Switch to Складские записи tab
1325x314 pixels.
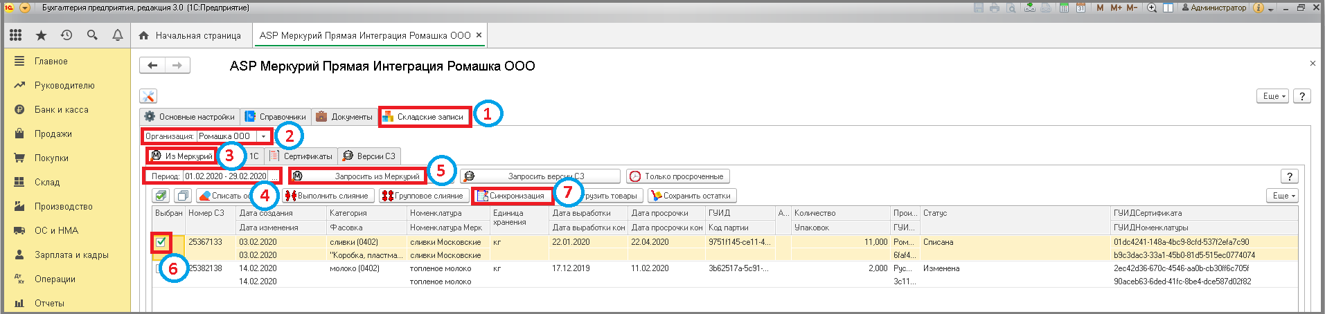click(425, 117)
